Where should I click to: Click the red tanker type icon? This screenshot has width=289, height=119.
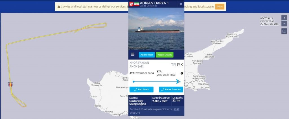(x=131, y=4)
